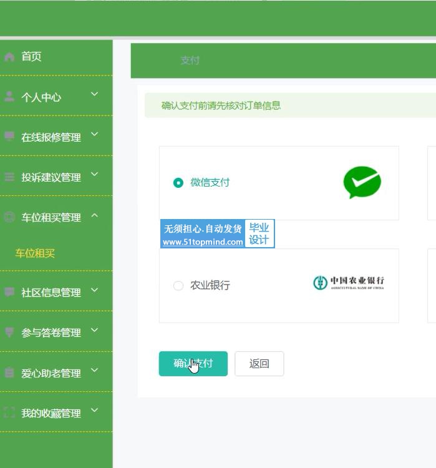436x468 pixels.
Task: Open the 个人中心 menu label
Action: tap(41, 97)
